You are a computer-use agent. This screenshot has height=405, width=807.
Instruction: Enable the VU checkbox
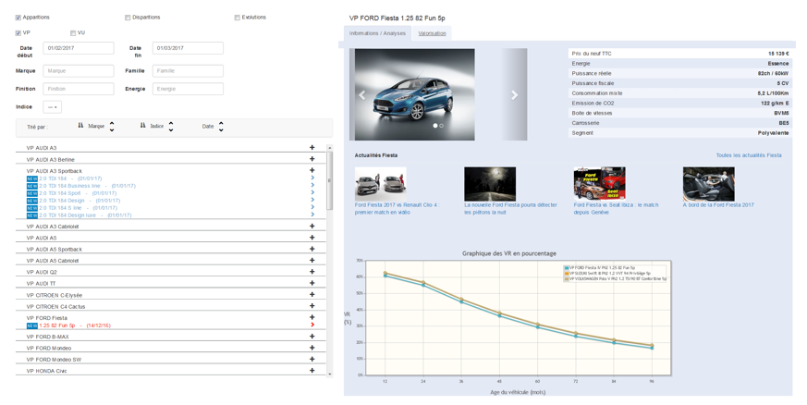point(73,33)
